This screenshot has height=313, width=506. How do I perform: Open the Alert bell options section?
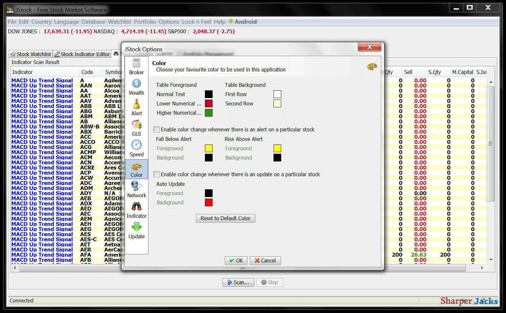[137, 108]
